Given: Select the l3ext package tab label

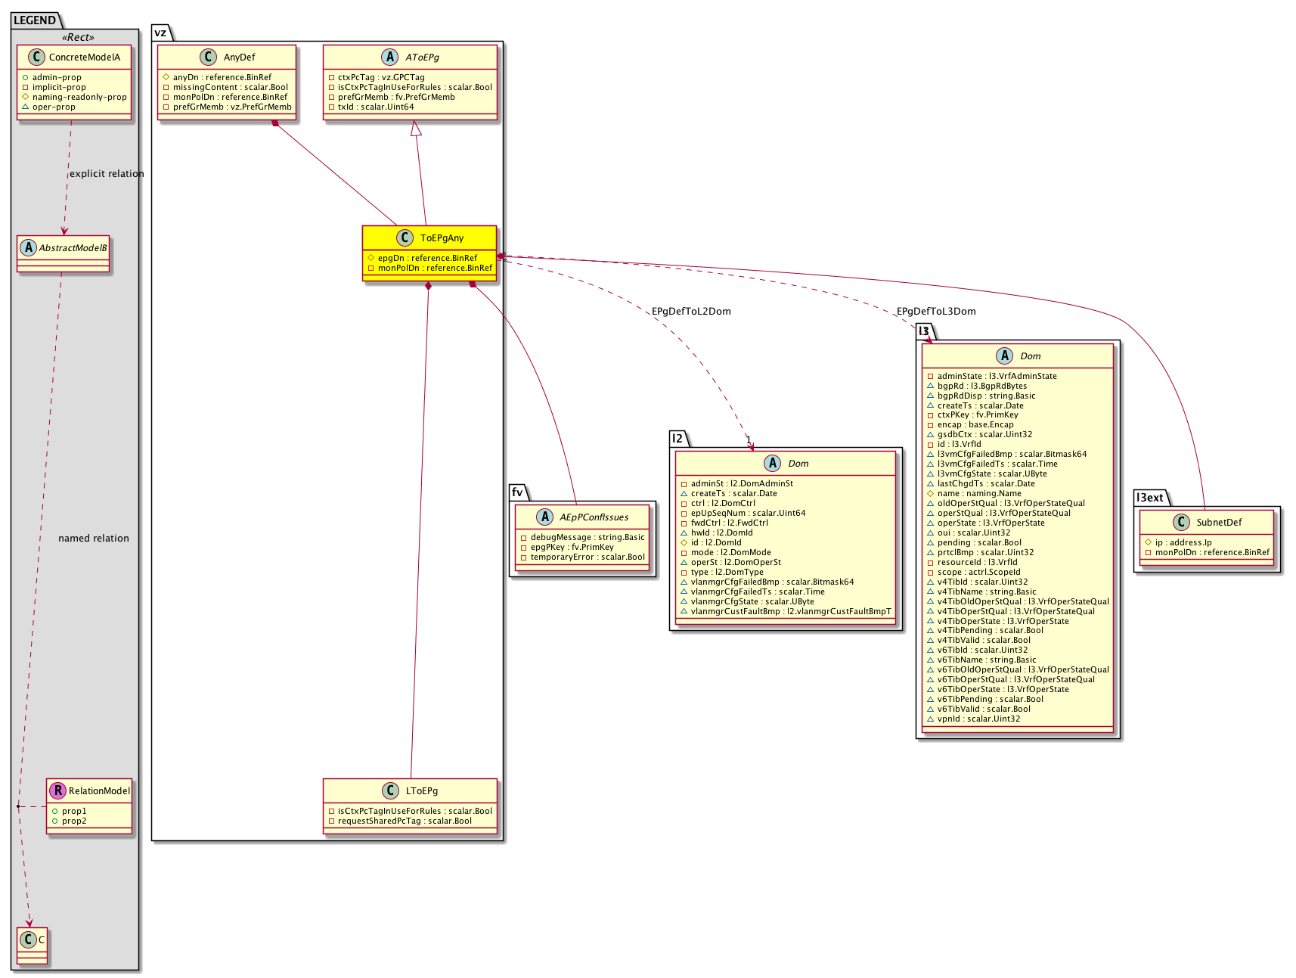Looking at the screenshot, I should tap(1149, 498).
